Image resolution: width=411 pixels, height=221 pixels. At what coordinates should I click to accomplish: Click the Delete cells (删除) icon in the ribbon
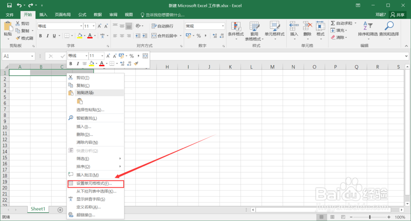[307, 26]
